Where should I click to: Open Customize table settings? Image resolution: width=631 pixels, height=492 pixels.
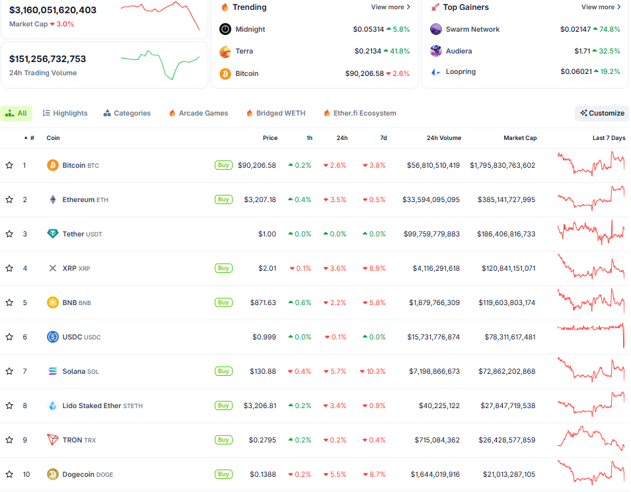pyautogui.click(x=601, y=113)
